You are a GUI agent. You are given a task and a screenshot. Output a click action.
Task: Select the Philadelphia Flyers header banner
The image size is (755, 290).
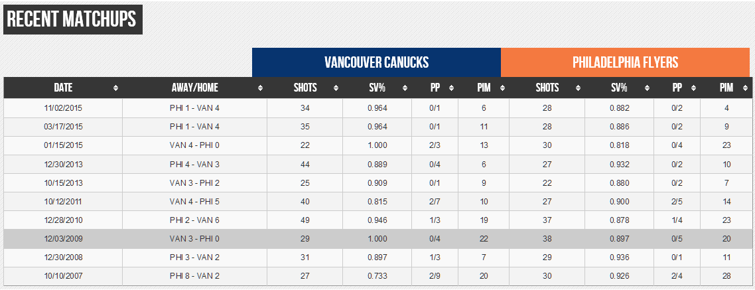tap(625, 62)
